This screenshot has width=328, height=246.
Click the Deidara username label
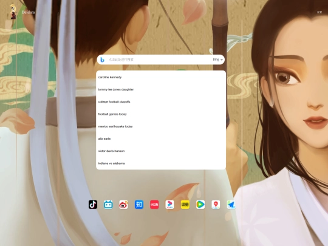click(28, 12)
